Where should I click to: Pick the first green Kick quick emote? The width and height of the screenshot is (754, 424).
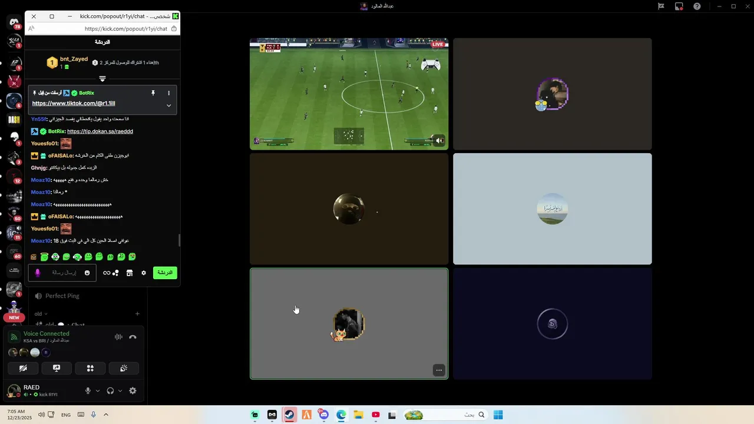coord(44,257)
